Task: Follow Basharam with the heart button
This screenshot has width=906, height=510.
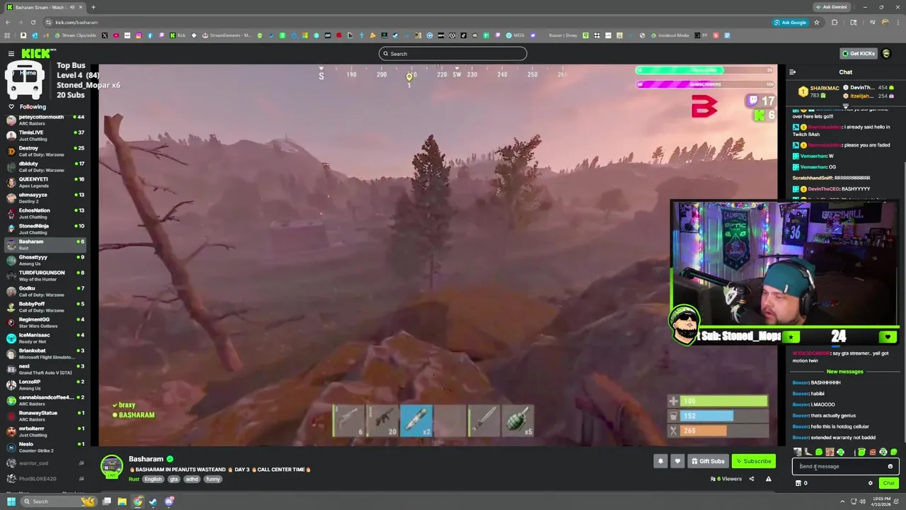Action: (x=677, y=461)
